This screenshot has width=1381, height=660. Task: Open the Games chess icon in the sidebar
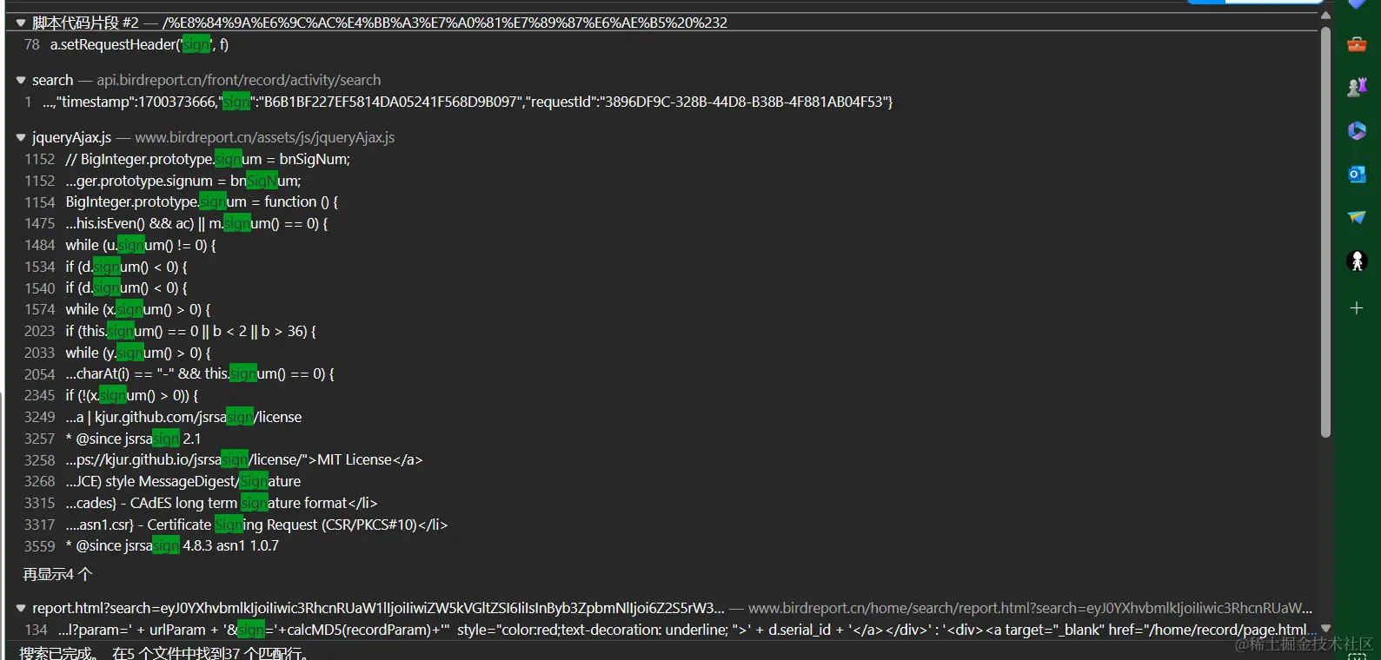click(1357, 87)
